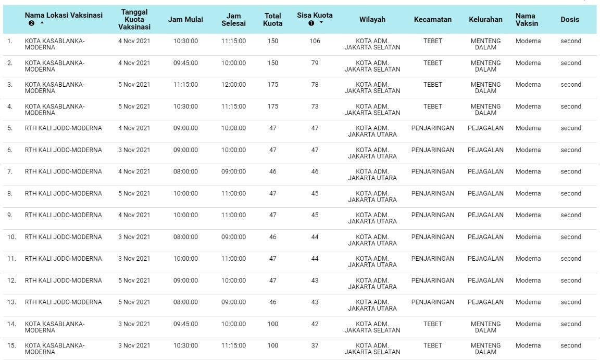This screenshot has height=360, width=600.
Task: Click RTH KALI JODO-MODERNA in row 13
Action: pyautogui.click(x=64, y=302)
